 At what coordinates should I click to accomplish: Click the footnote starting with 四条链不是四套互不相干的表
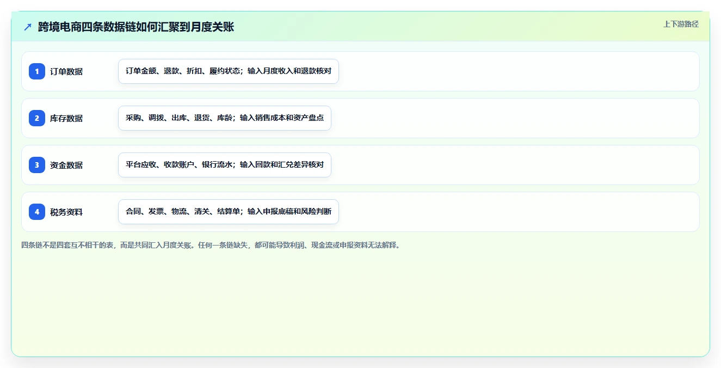point(211,245)
